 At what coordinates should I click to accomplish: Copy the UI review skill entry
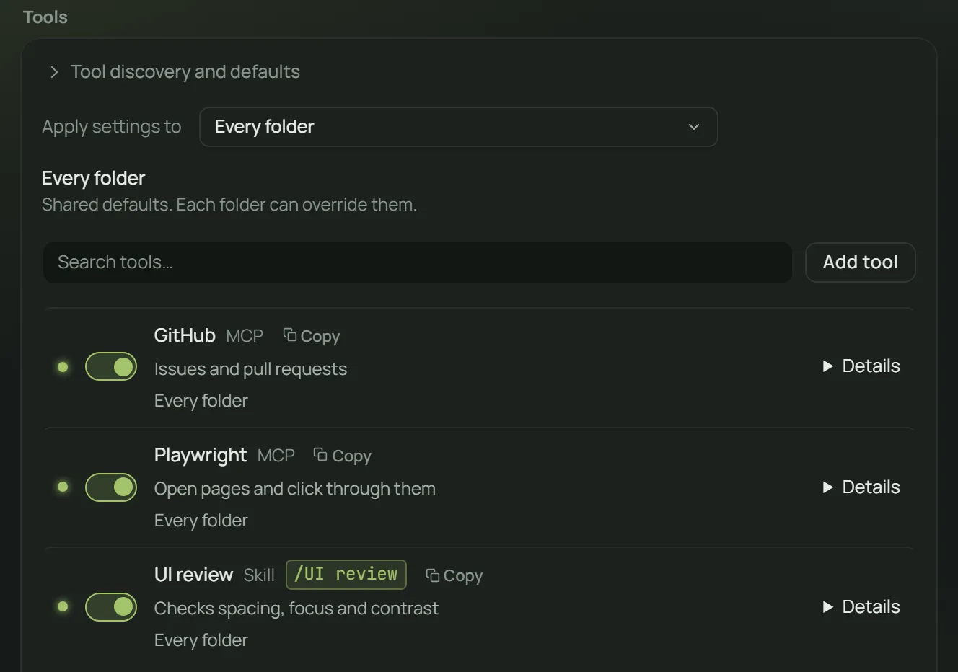pyautogui.click(x=454, y=575)
